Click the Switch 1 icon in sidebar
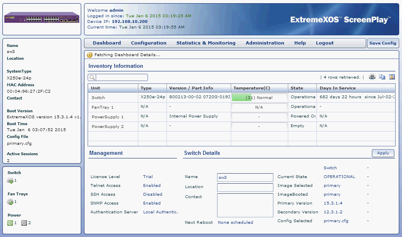 coord(10,181)
